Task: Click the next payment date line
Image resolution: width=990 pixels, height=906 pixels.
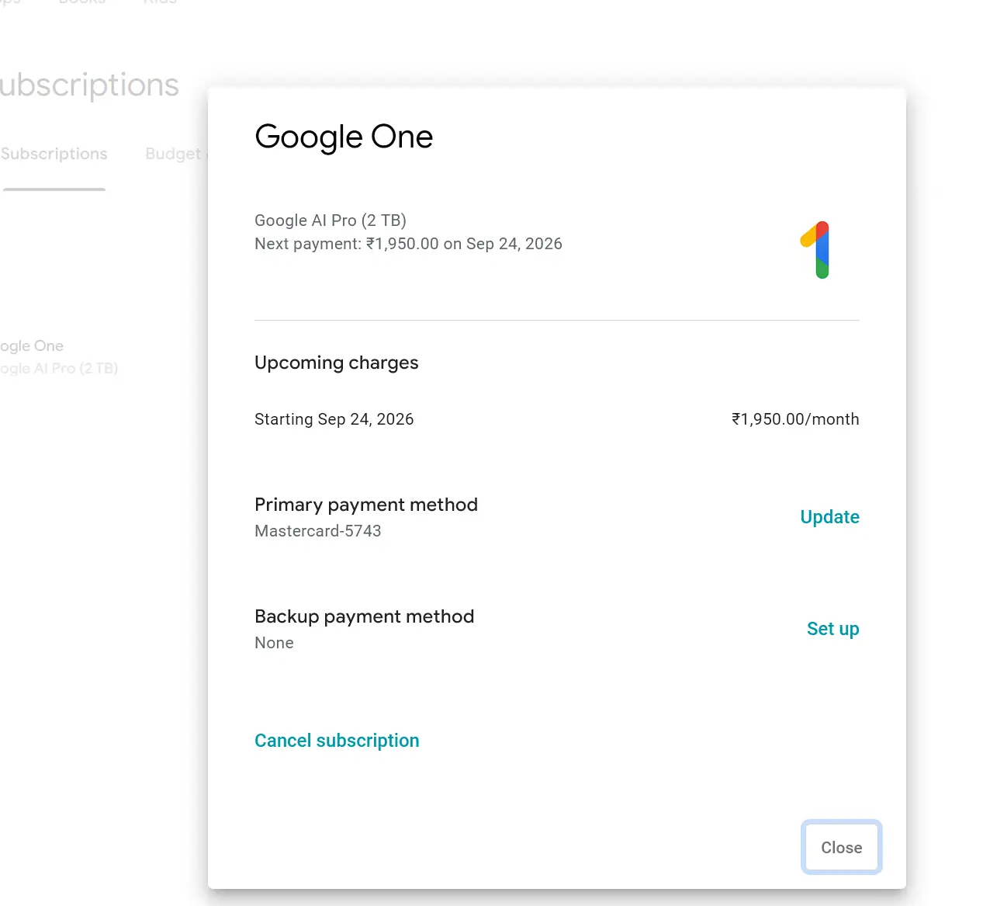Action: point(408,244)
